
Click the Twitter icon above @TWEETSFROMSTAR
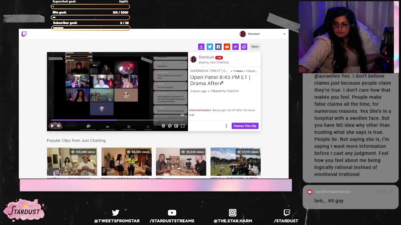[x=116, y=213]
